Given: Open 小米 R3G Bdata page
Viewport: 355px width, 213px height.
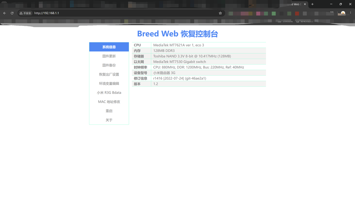Looking at the screenshot, I should (x=109, y=93).
